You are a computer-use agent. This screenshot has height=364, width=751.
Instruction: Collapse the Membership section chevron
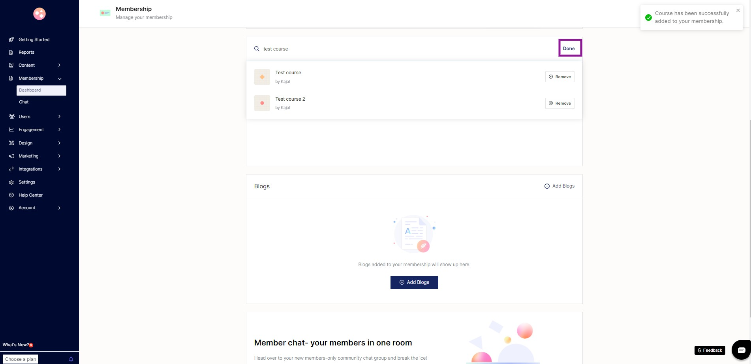click(59, 79)
